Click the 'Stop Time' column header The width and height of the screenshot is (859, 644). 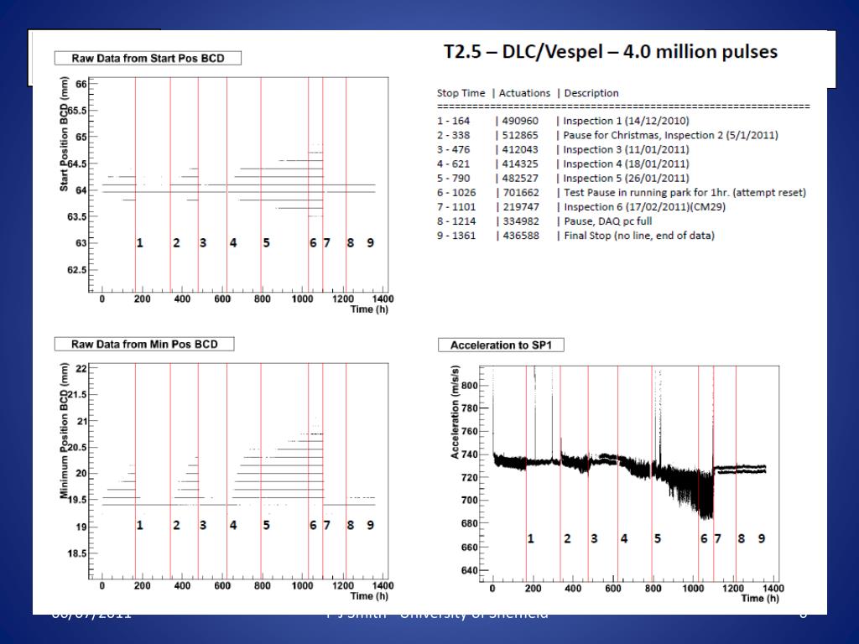point(461,93)
